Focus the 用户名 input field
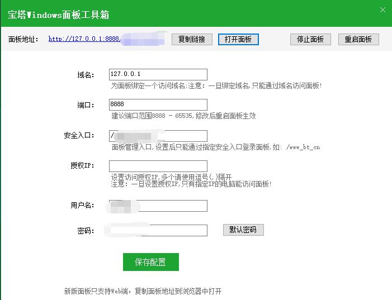This screenshot has height=300, width=392. [158, 206]
